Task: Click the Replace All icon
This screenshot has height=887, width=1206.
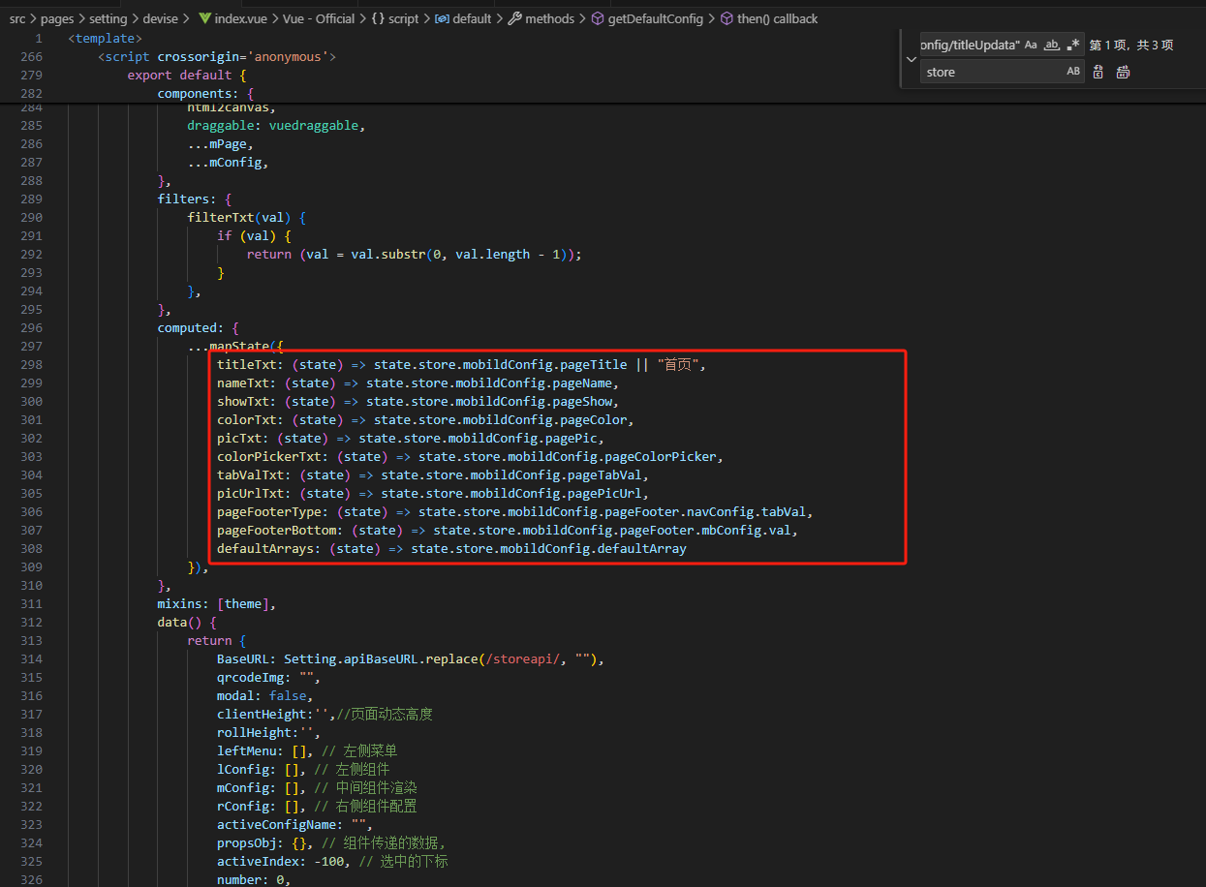Action: [x=1123, y=72]
